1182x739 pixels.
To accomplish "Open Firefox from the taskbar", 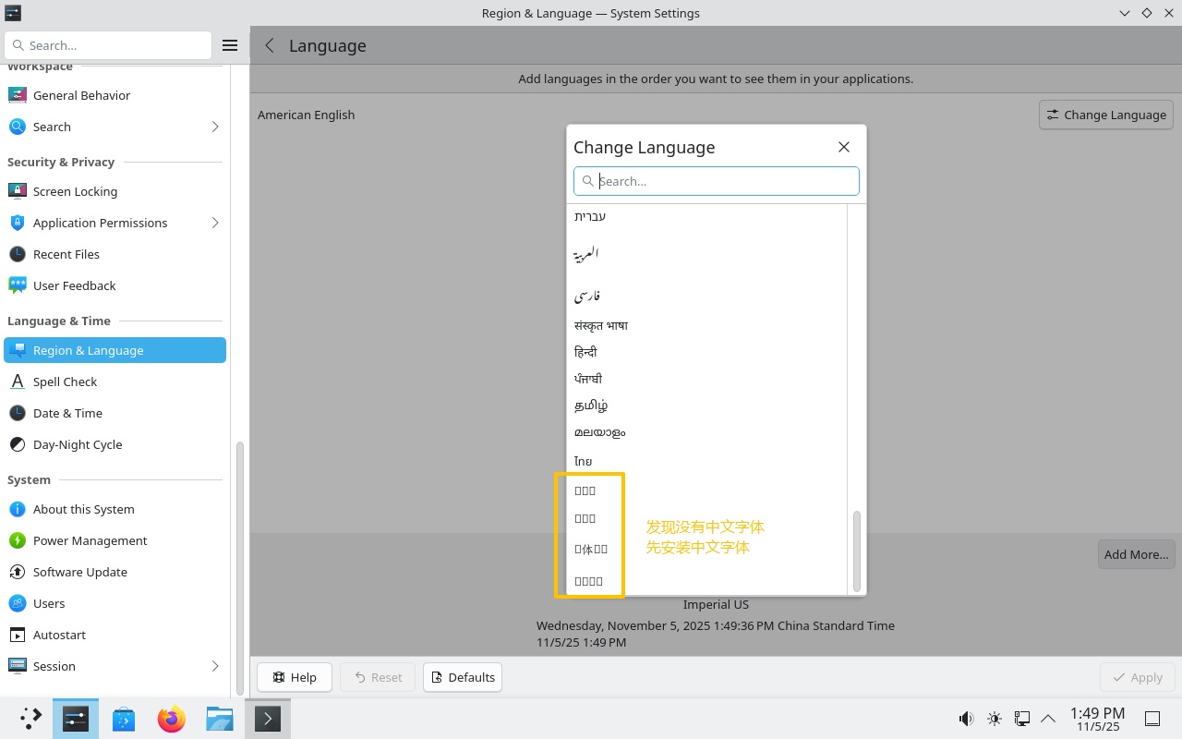I will [171, 719].
